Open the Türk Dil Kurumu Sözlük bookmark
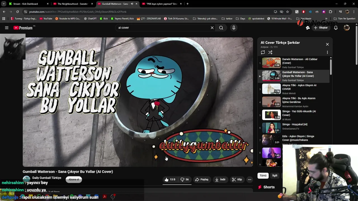This screenshot has width=358, height=201. (176, 19)
